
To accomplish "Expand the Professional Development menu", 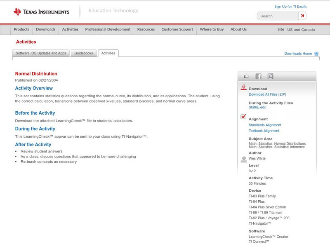I will (x=108, y=29).
